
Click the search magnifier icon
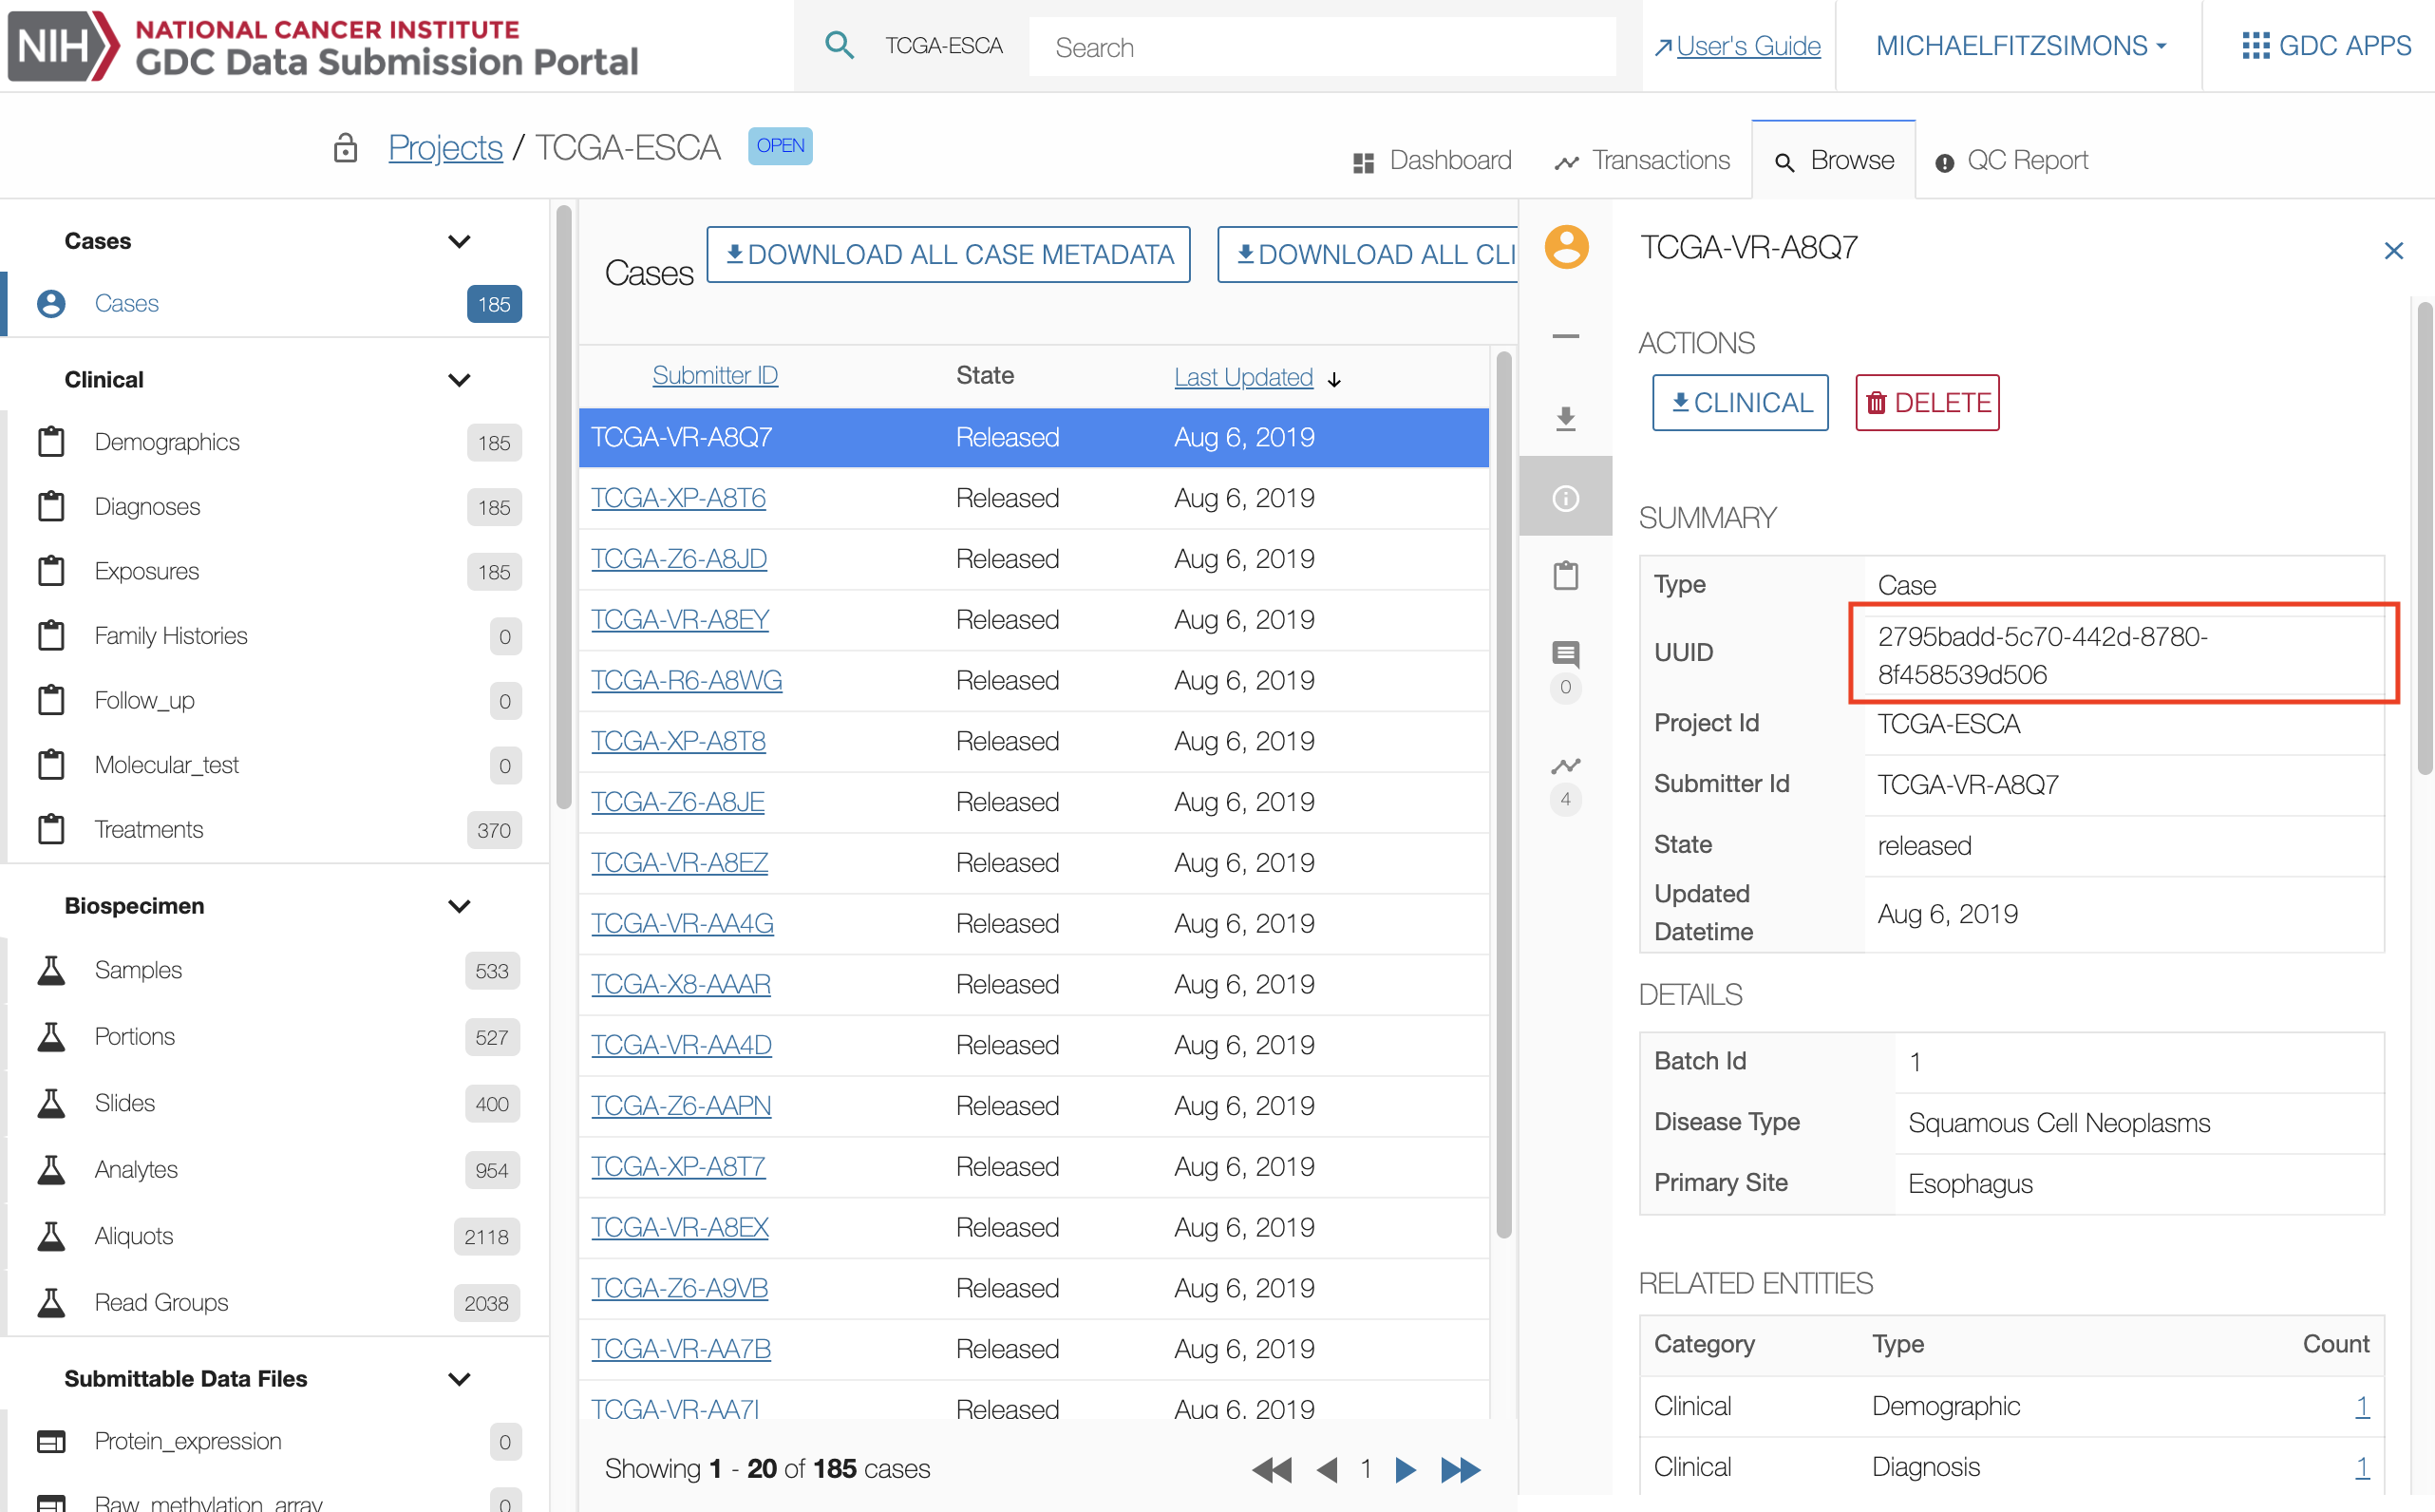[838, 45]
